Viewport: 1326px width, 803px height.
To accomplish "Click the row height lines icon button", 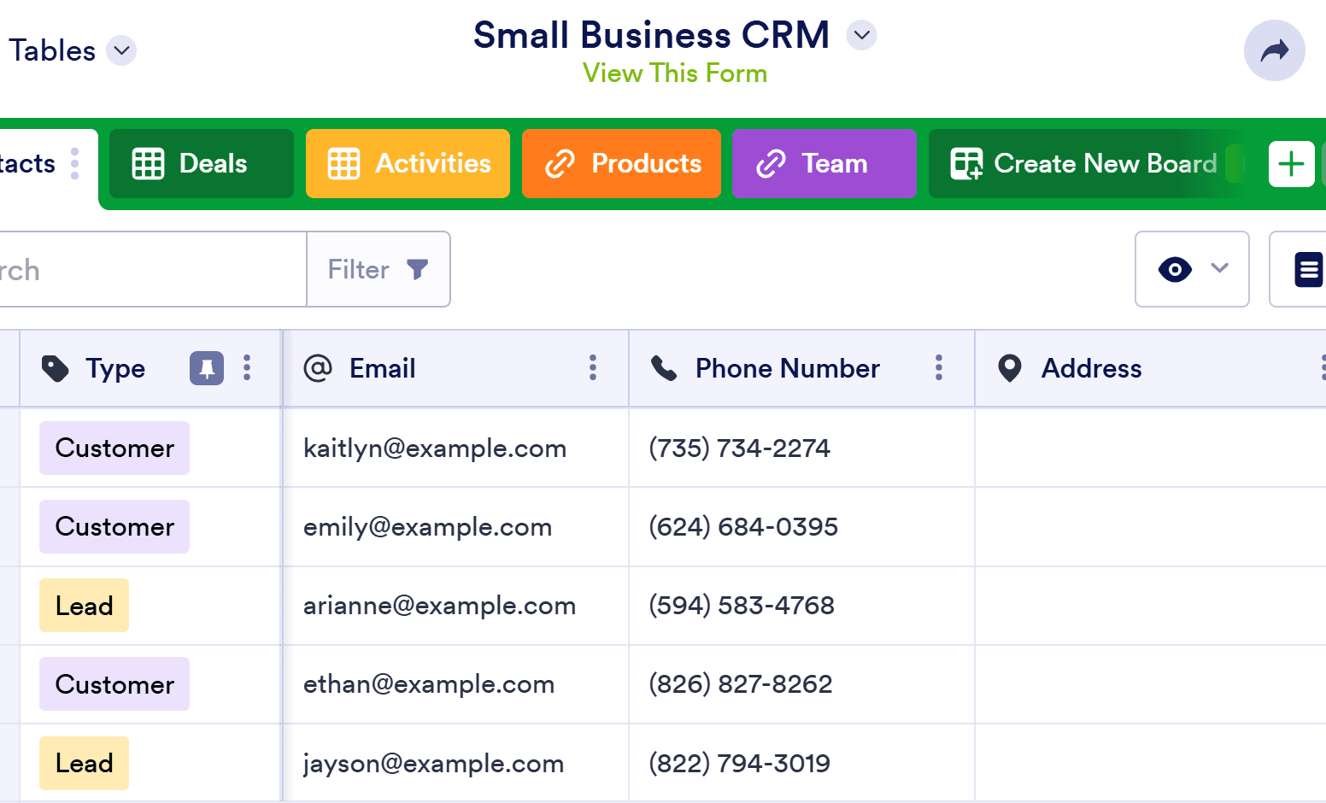I will 1307,269.
